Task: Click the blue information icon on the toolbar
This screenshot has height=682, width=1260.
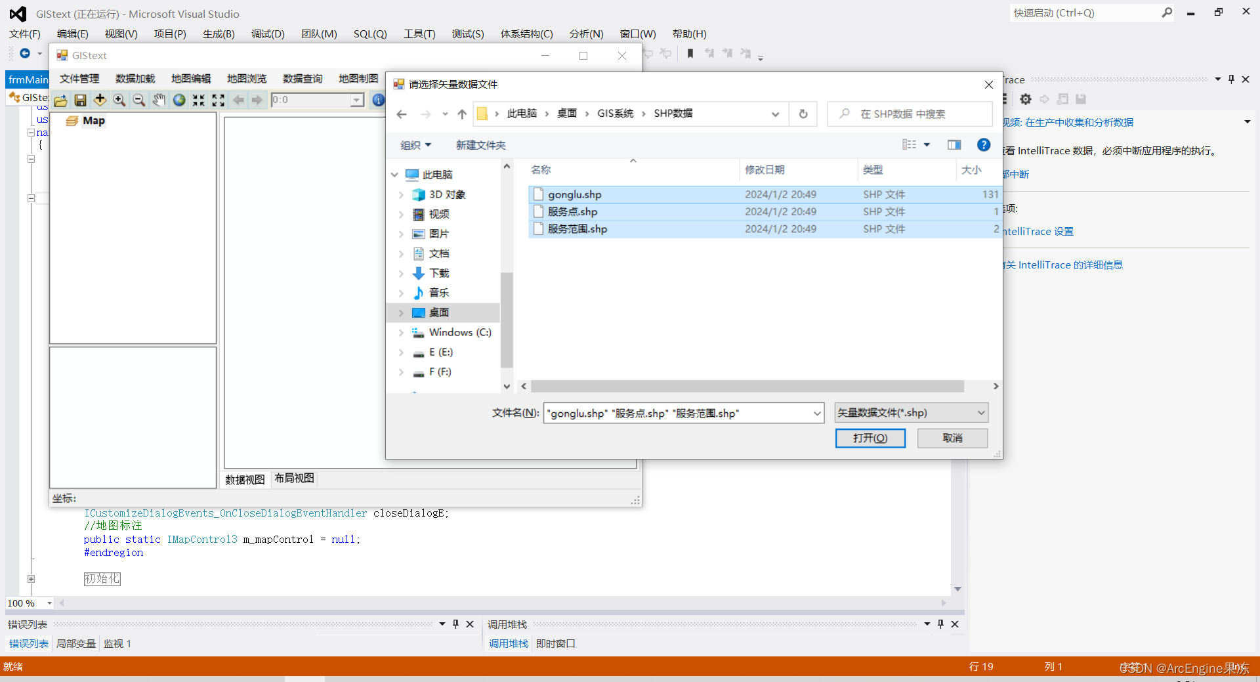Action: 379,100
